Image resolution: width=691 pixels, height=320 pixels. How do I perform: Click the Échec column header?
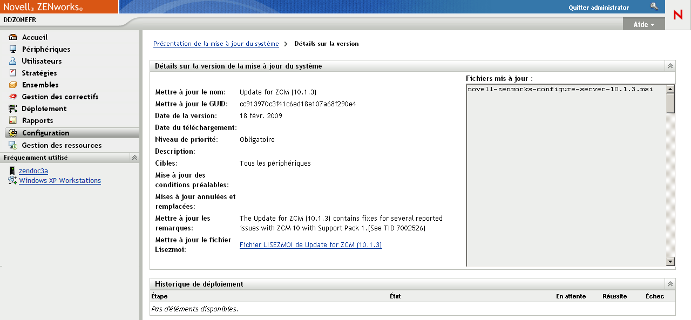pyautogui.click(x=655, y=296)
